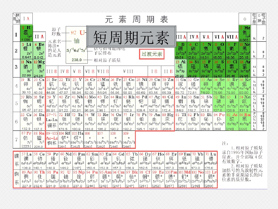This screenshot has height=209, width=278.
Task: Click the sodium 11 Na cell
Action: [x=26, y=68]
